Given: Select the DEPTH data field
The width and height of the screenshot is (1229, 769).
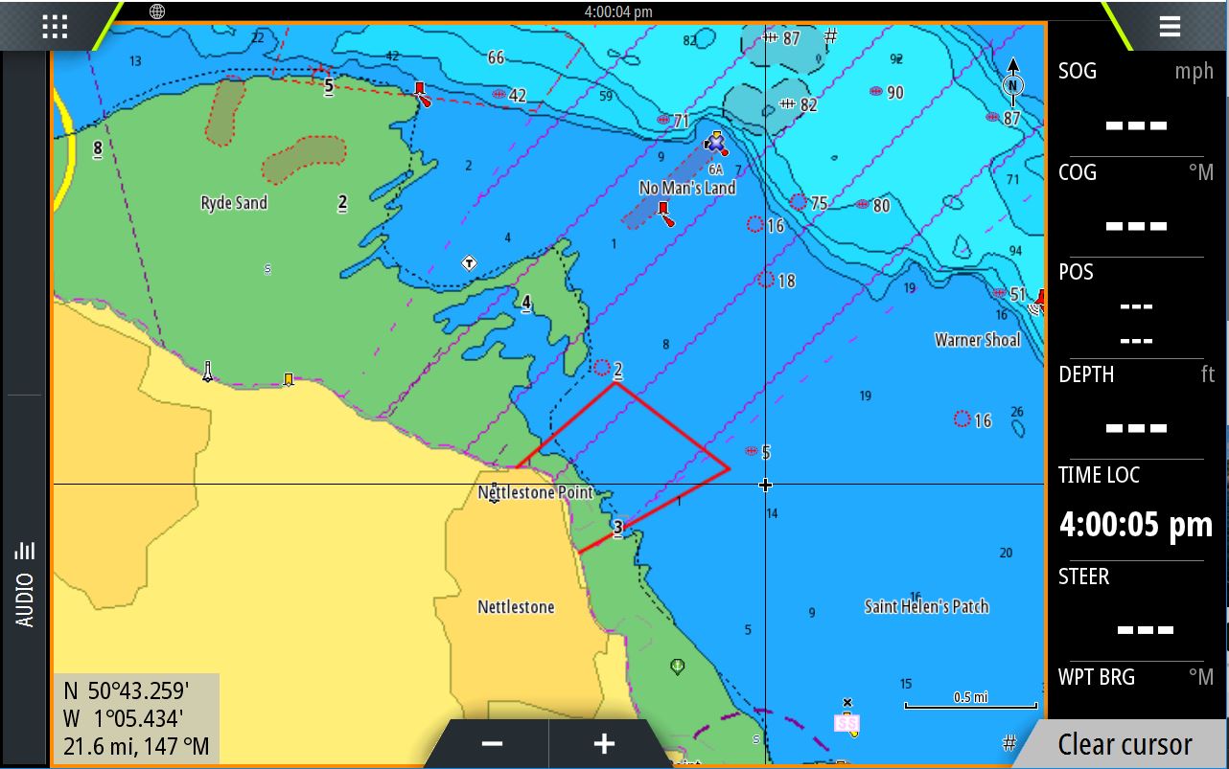Looking at the screenshot, I should point(1136,409).
